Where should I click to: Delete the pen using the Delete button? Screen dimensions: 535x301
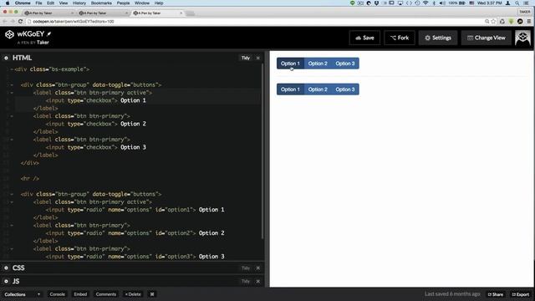click(133, 294)
